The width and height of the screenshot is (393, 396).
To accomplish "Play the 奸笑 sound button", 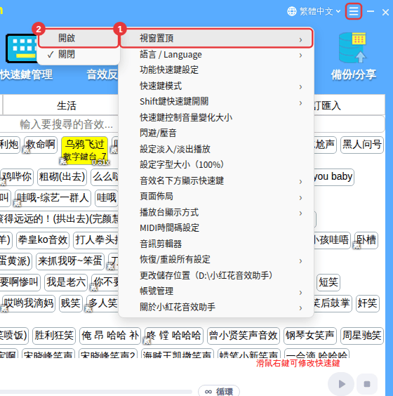I will coord(368,303).
